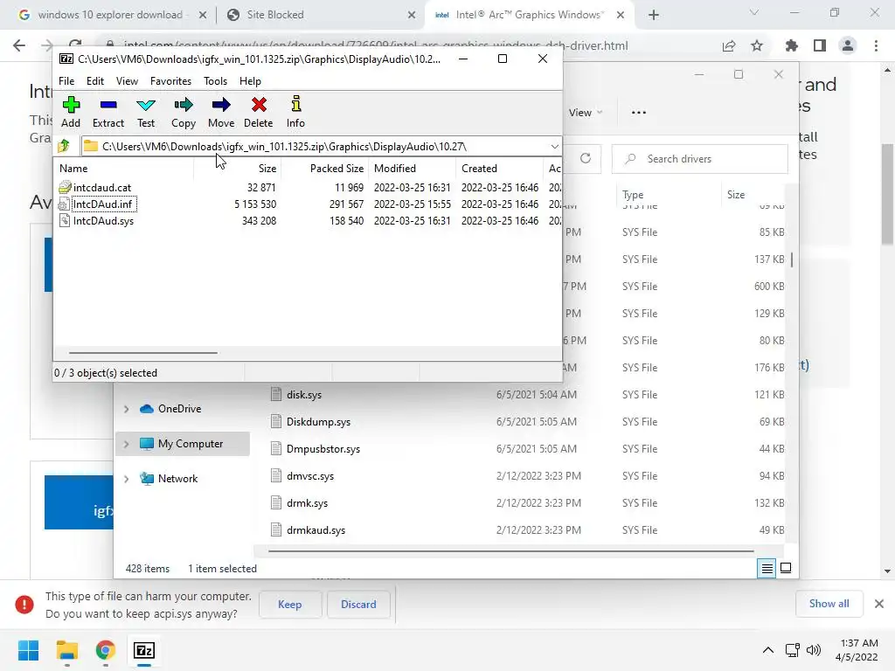Screen dimensions: 895x671
Task: Keep the acpi.sys download
Action: pyautogui.click(x=290, y=605)
